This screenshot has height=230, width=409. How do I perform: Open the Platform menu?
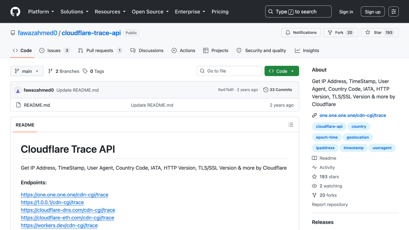pyautogui.click(x=41, y=12)
